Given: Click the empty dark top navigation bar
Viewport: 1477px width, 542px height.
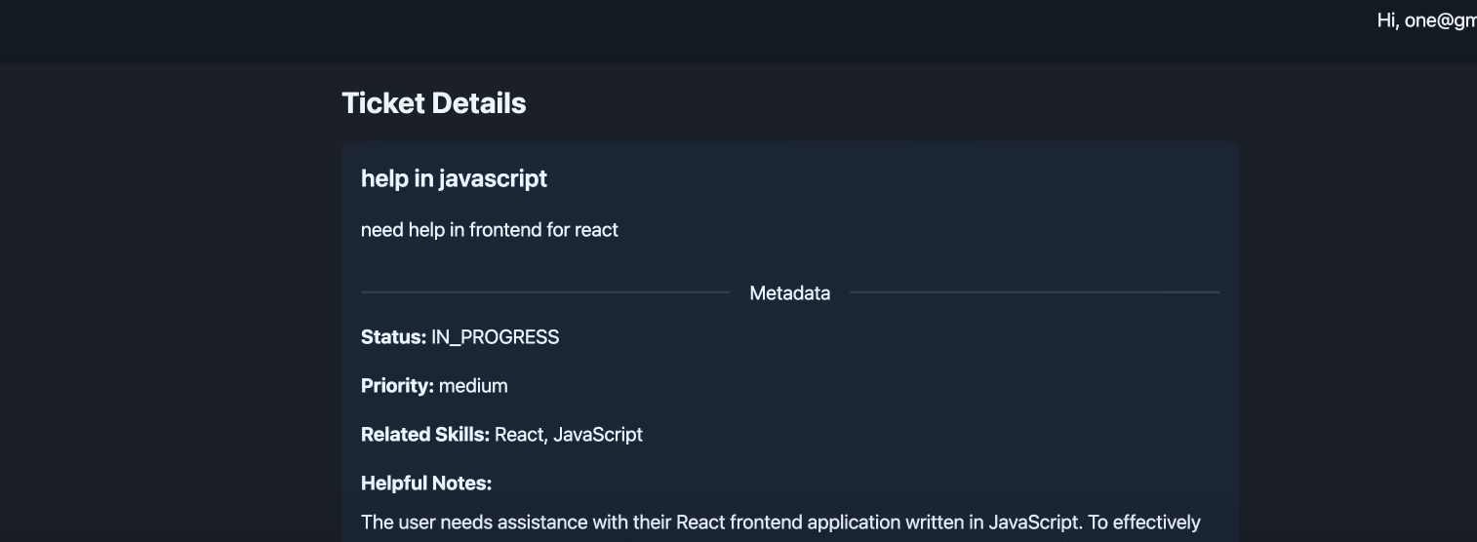Looking at the screenshot, I should 683,29.
